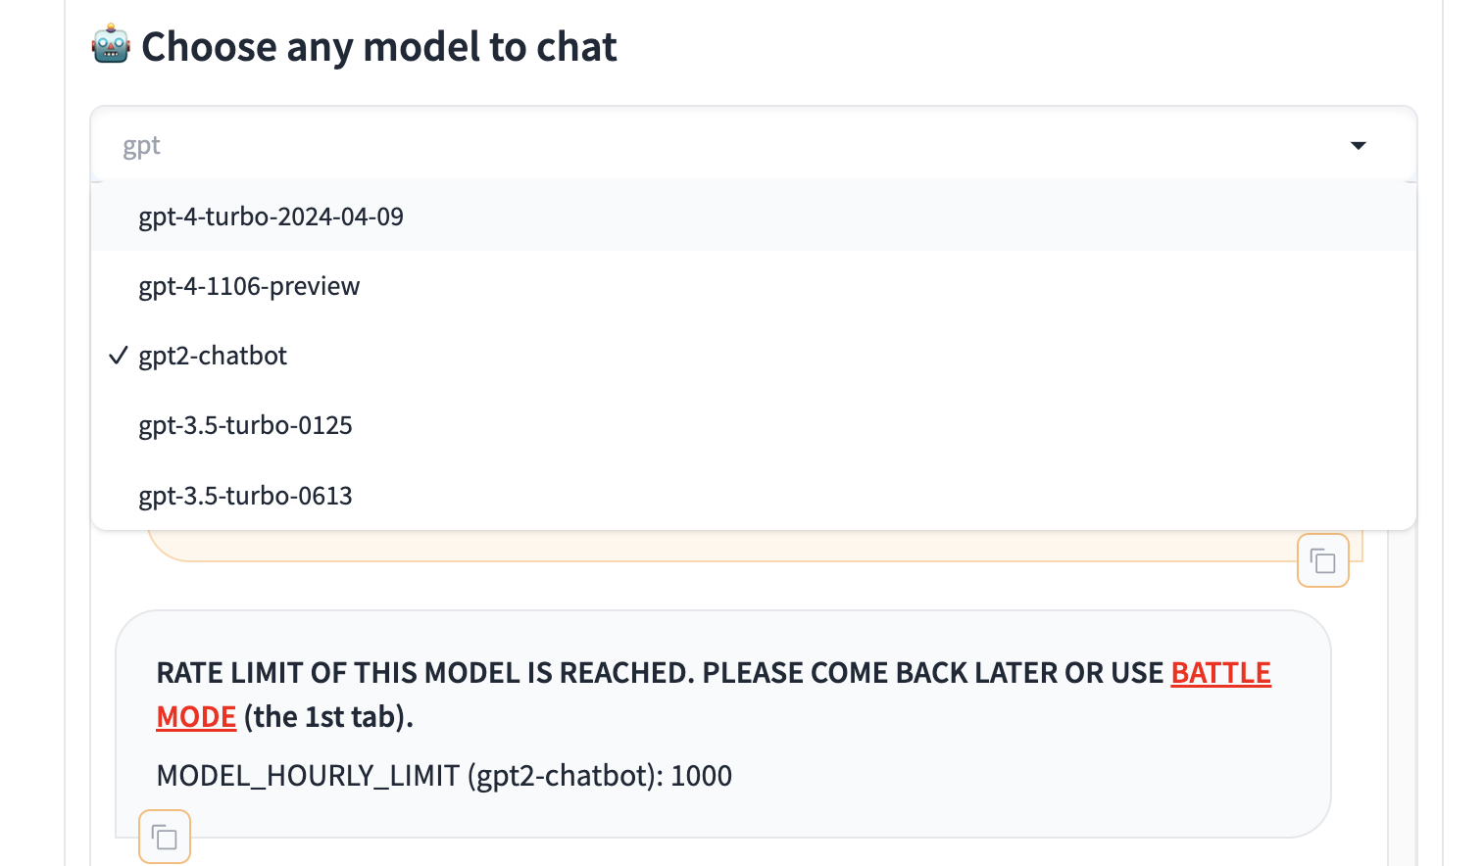The width and height of the screenshot is (1484, 866).
Task: Click the checkmark beside gpt2-chatbot
Action: point(119,356)
